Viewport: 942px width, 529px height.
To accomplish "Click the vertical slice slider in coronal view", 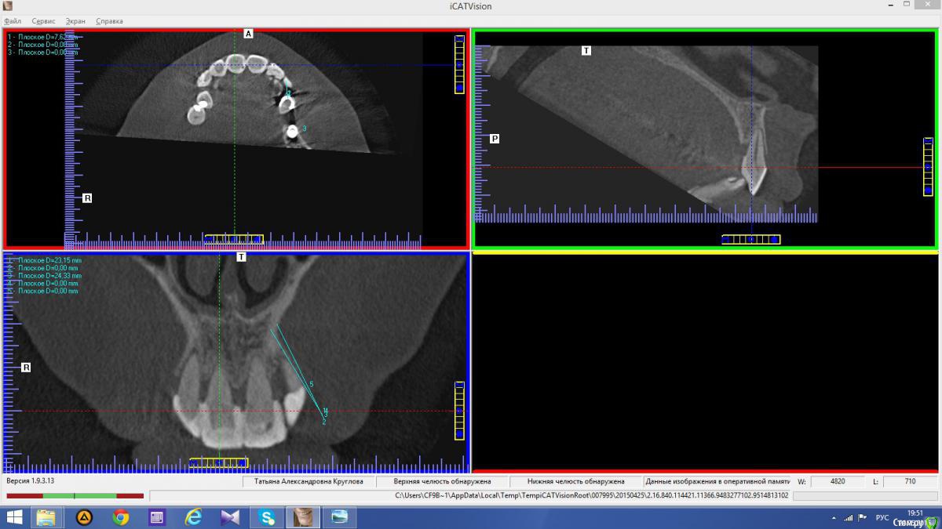I will (x=459, y=411).
